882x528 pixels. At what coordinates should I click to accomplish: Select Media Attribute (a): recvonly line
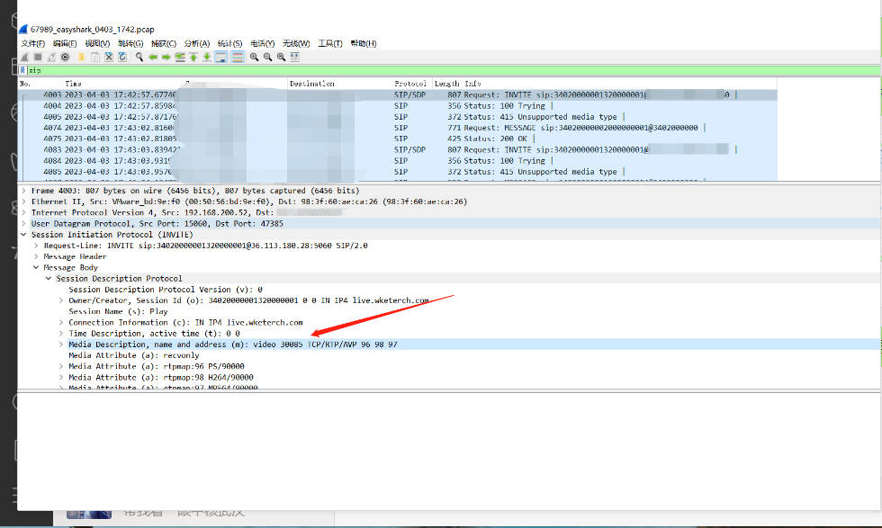click(x=134, y=355)
